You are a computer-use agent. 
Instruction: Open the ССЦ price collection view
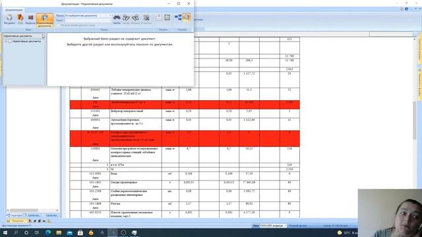coord(20,19)
